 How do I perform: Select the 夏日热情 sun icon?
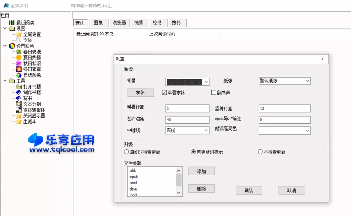click(x=19, y=58)
